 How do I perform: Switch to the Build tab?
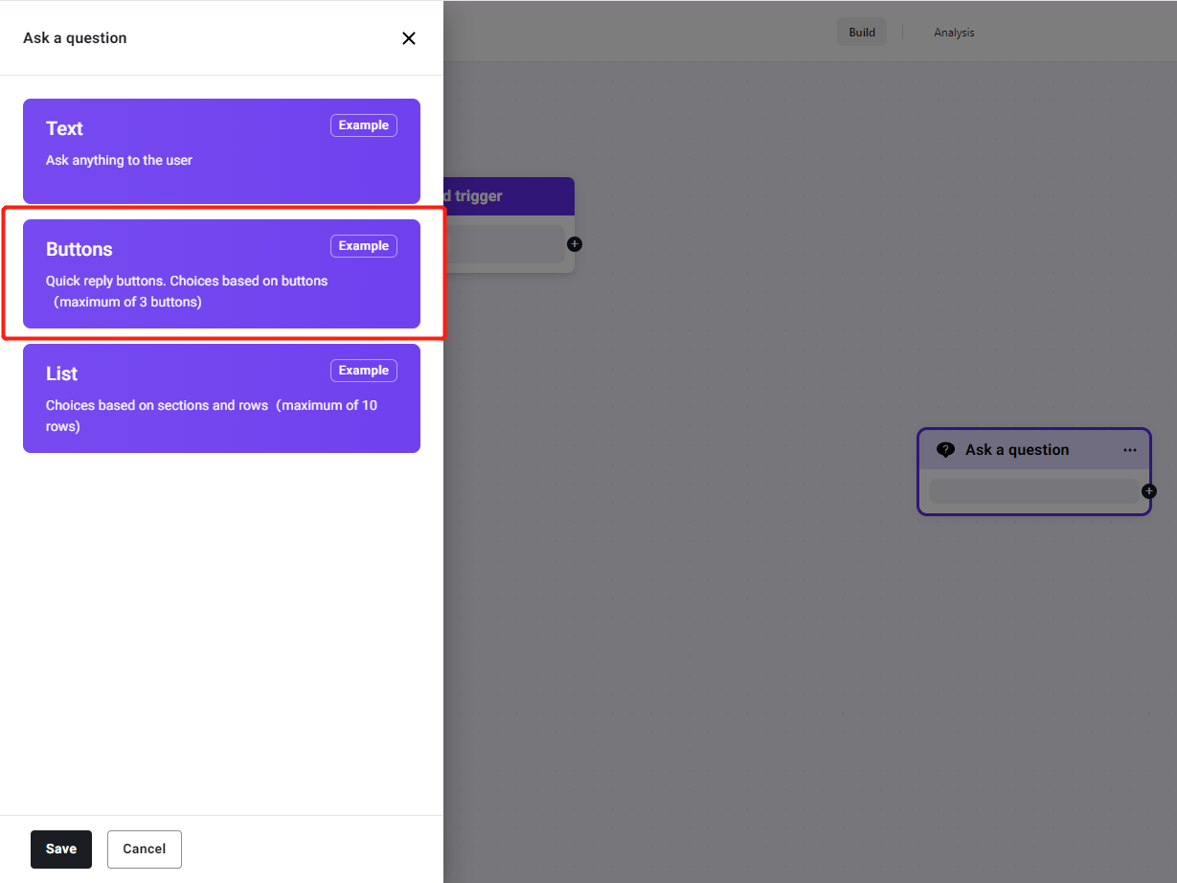(x=862, y=33)
